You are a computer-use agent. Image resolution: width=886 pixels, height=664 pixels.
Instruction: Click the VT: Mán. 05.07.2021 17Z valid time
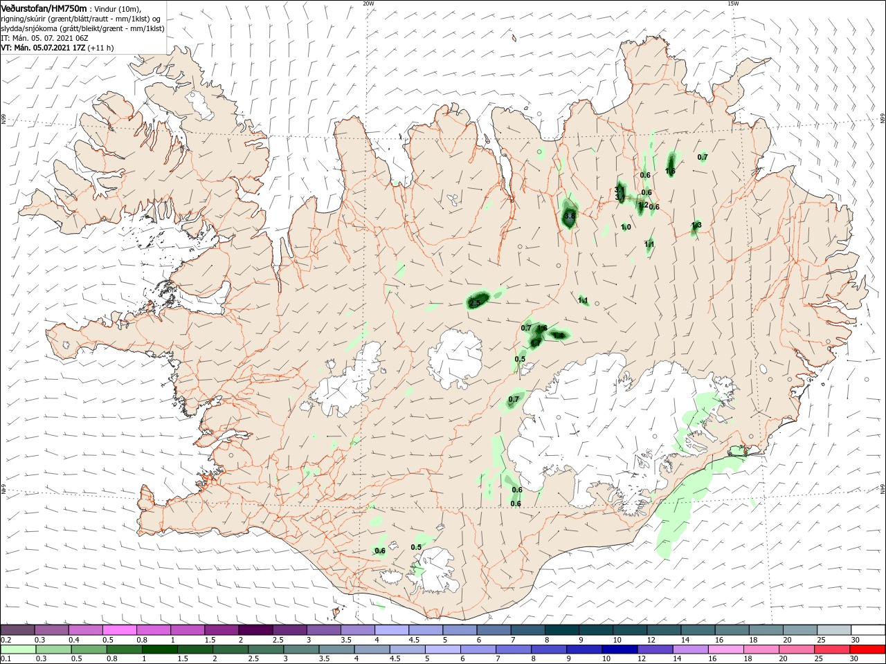tap(43, 48)
